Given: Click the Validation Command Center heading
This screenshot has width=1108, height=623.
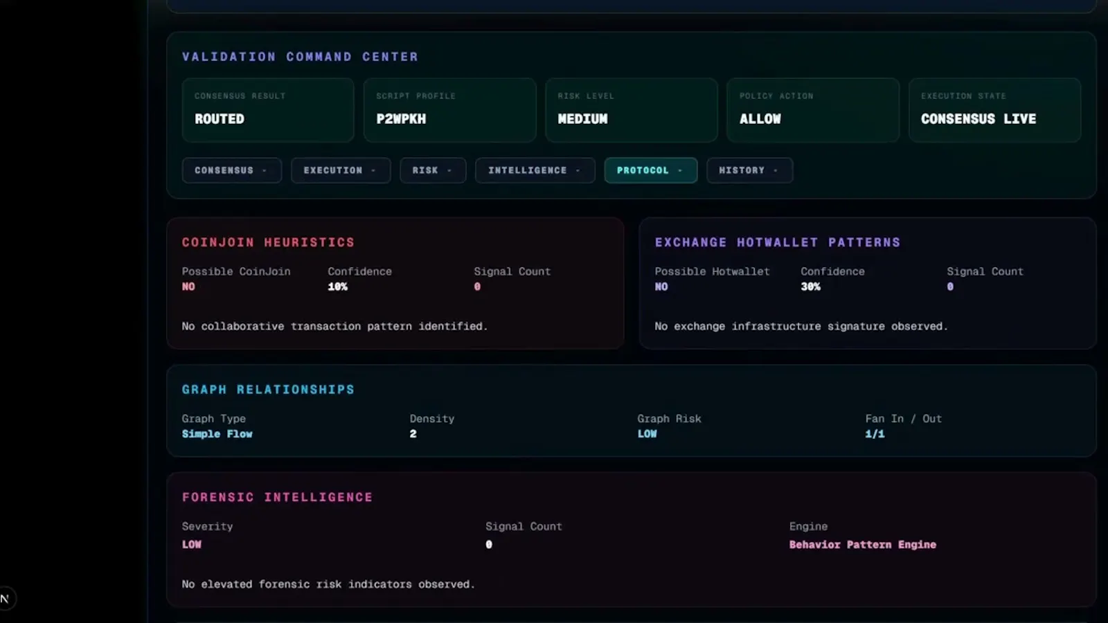Looking at the screenshot, I should tap(300, 57).
